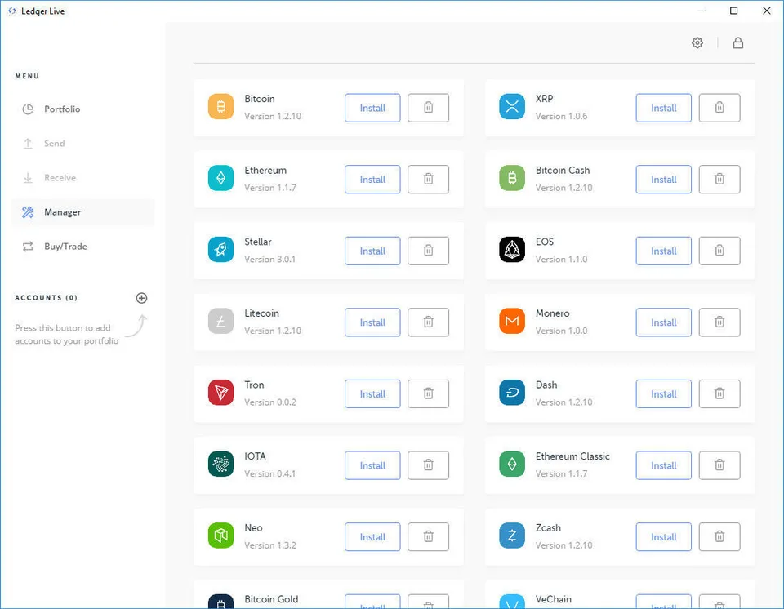Uninstall Tron via its trash icon
This screenshot has height=609, width=784.
(429, 393)
